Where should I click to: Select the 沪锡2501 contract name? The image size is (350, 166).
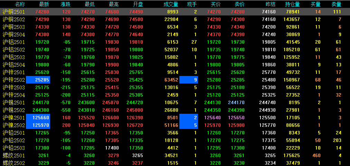[13, 102]
